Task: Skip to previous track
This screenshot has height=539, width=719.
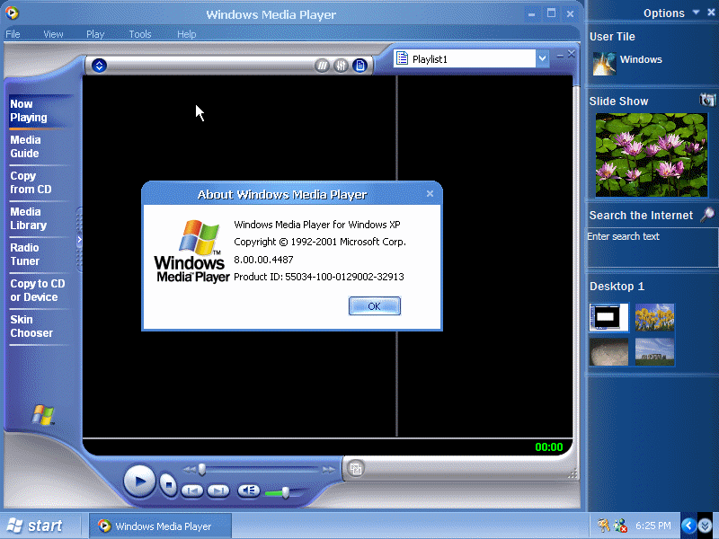Action: 192,490
